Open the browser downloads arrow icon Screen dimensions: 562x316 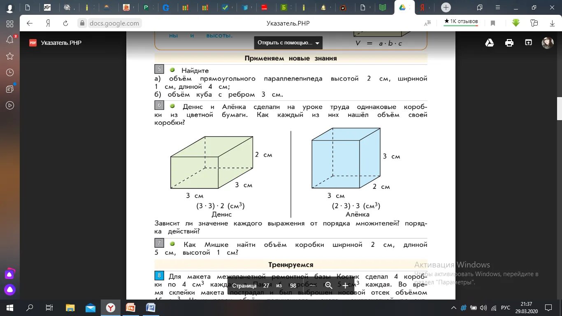pyautogui.click(x=552, y=23)
